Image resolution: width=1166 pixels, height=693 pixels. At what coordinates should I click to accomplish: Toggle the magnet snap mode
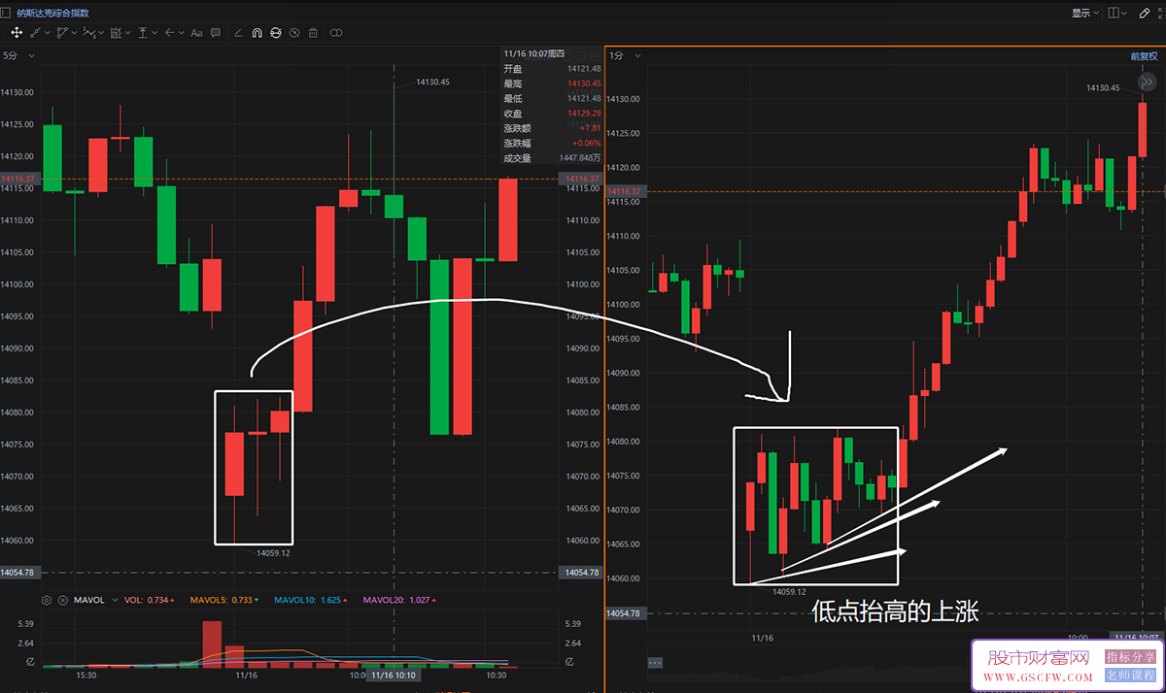pos(257,33)
